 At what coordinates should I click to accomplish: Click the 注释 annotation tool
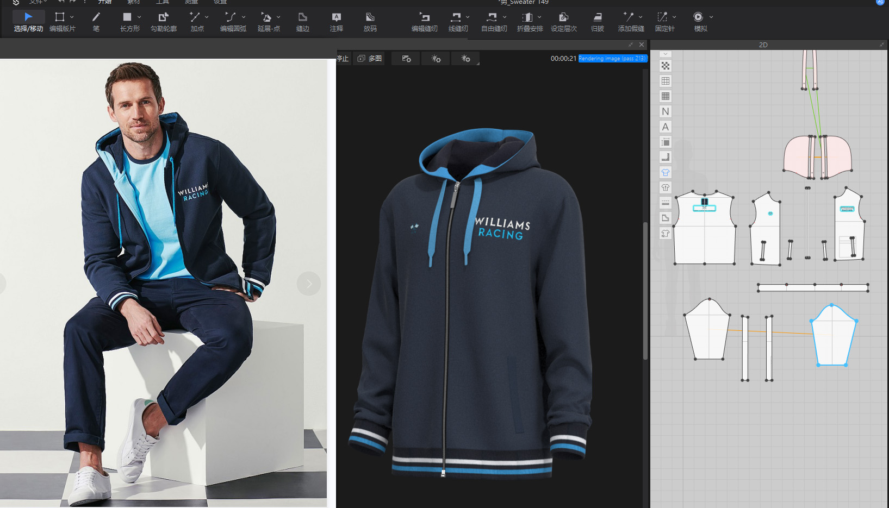[336, 22]
